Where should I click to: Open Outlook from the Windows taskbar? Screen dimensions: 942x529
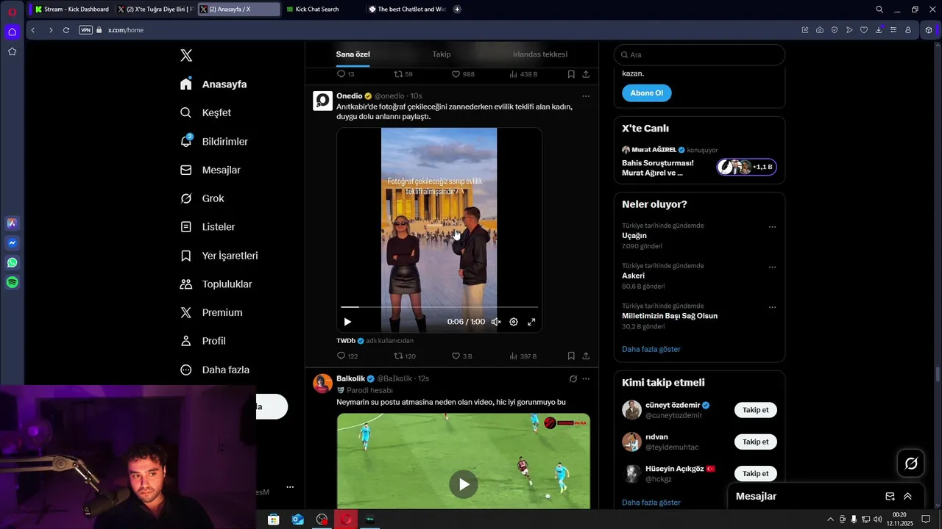[297, 519]
